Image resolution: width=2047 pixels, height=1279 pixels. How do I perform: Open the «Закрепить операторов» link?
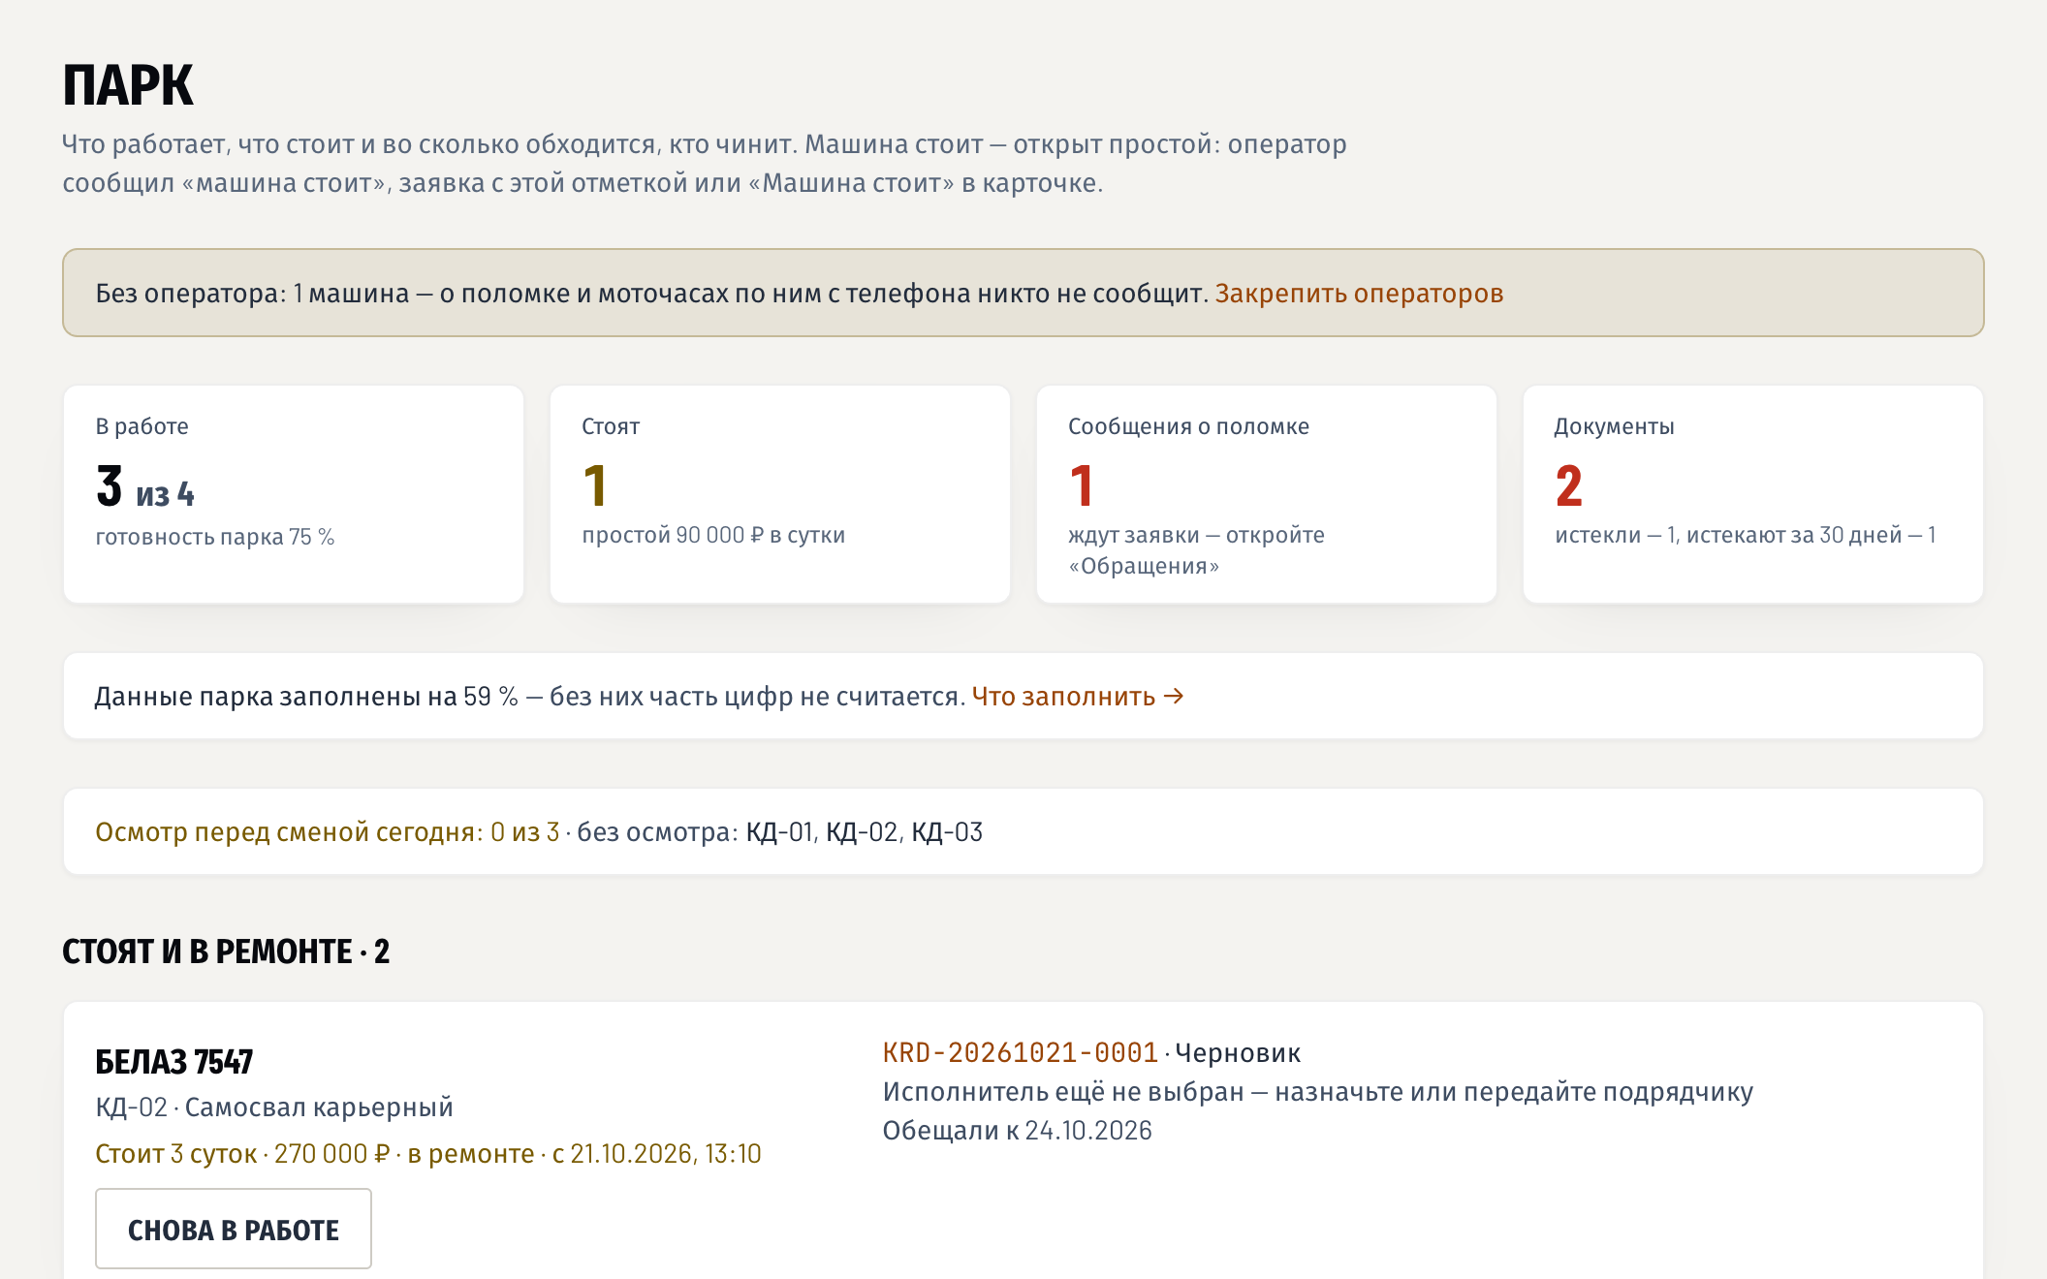point(1359,294)
